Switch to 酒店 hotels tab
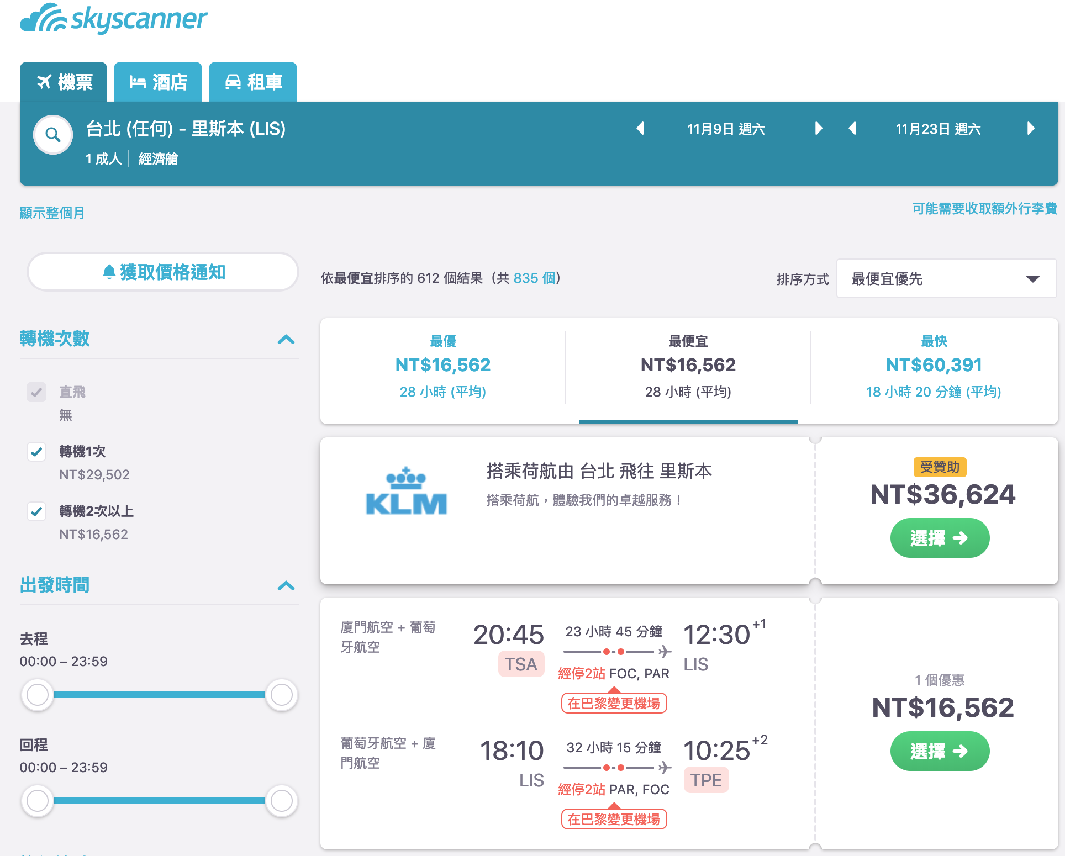Viewport: 1065px width, 856px height. point(158,82)
